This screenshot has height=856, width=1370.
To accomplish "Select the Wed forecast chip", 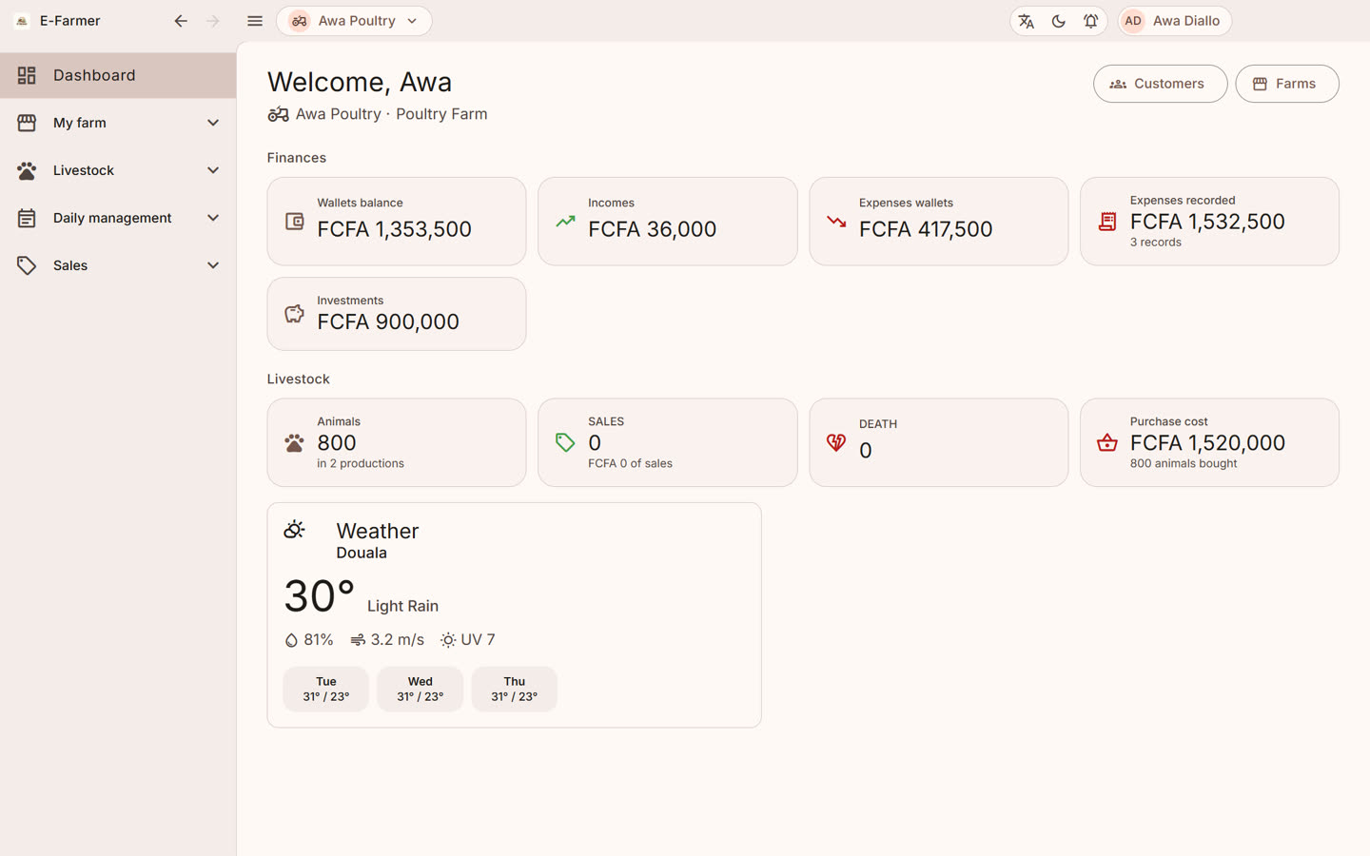I will pyautogui.click(x=420, y=689).
